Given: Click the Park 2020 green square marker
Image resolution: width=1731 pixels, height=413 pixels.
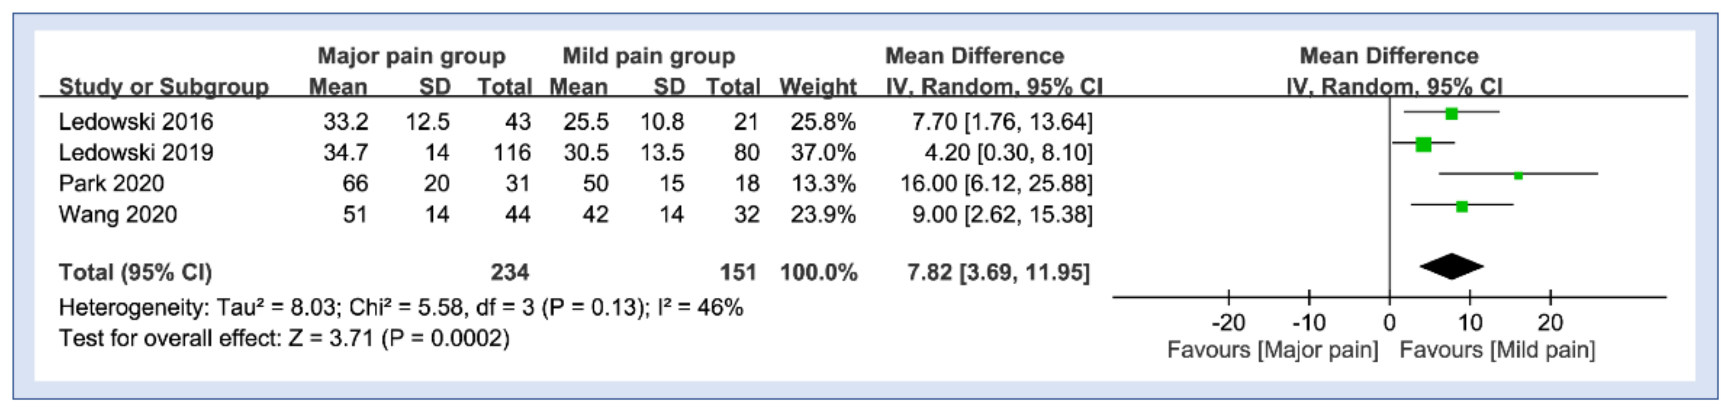Looking at the screenshot, I should point(1518,175).
